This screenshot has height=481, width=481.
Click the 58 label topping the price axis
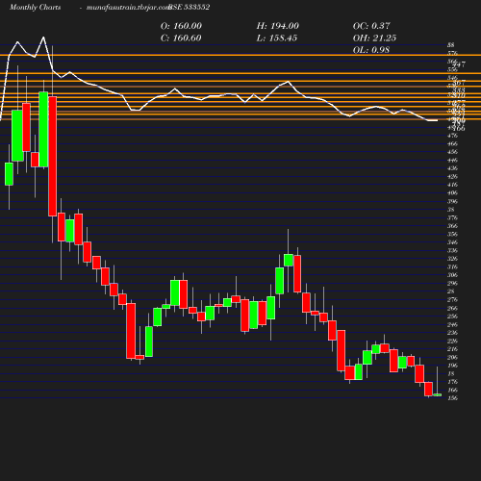pyautogui.click(x=451, y=45)
